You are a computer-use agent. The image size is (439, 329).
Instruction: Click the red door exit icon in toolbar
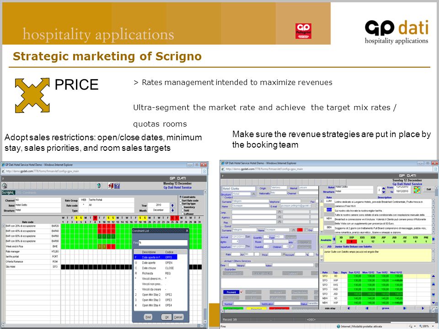coord(111,186)
